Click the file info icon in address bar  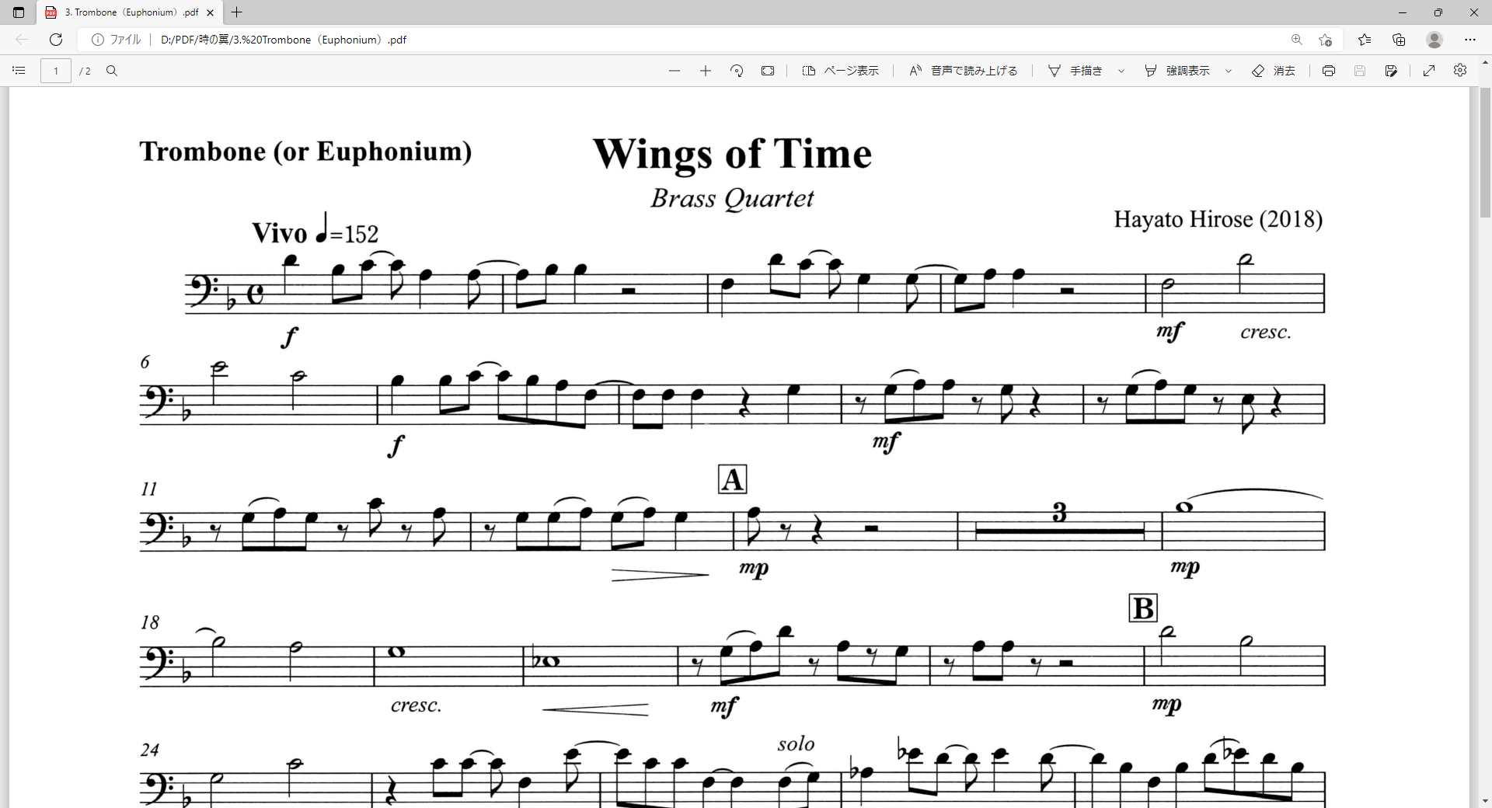click(x=98, y=40)
